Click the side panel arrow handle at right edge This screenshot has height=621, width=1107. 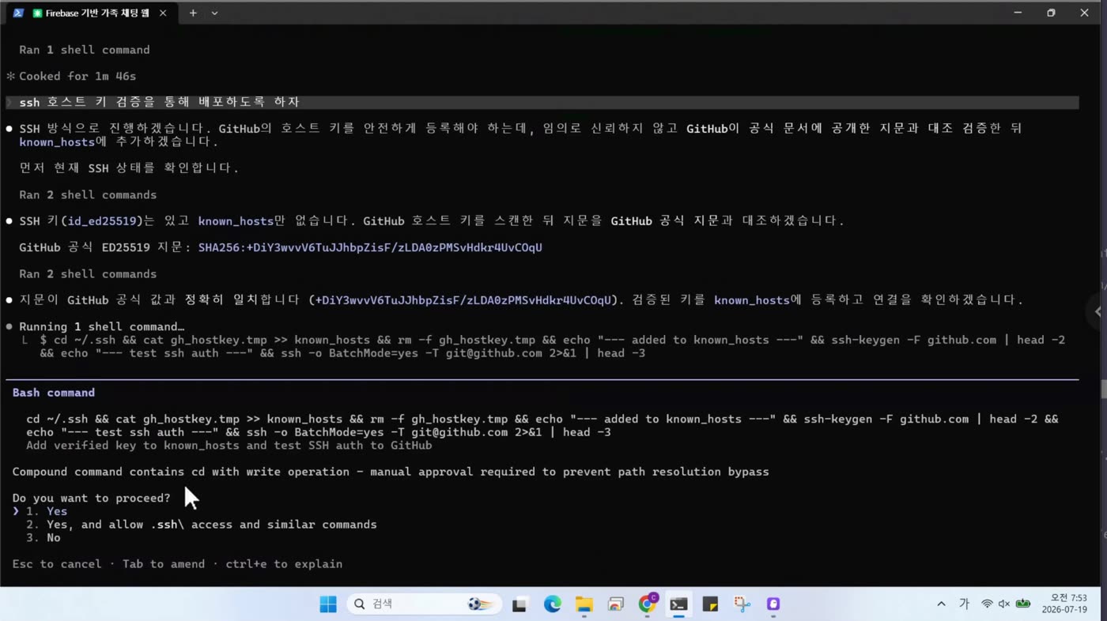coord(1097,311)
